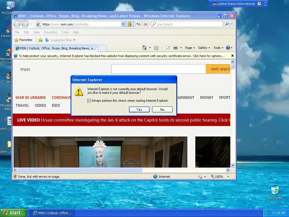Click the privacy/security status bar icon
Image resolution: width=289 pixels, height=217 pixels.
coord(200,177)
